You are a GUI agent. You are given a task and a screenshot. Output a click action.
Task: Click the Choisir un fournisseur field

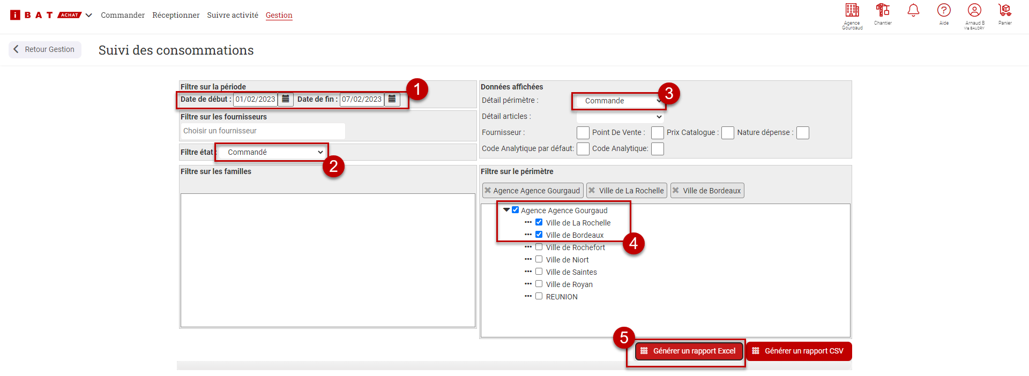click(x=263, y=131)
